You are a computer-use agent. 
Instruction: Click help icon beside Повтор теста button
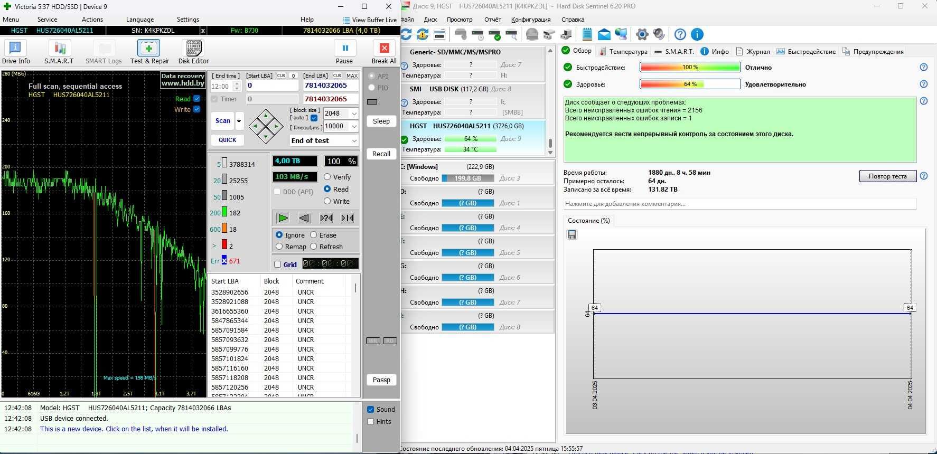point(924,176)
